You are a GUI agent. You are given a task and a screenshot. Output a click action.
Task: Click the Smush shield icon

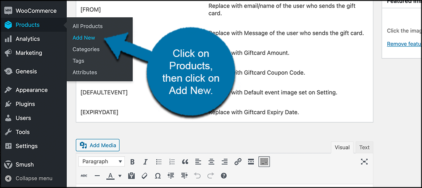[x=8, y=164]
